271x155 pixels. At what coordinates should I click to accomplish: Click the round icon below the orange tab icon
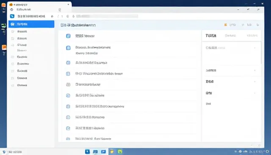tap(11, 10)
